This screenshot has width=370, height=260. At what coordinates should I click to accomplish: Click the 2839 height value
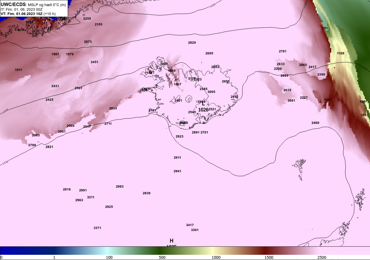(x=147, y=193)
